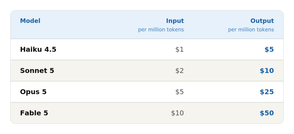Viewport: 294px width, 134px height.
Task: Select the Haiku 4.5 model name
Action: [x=38, y=49]
